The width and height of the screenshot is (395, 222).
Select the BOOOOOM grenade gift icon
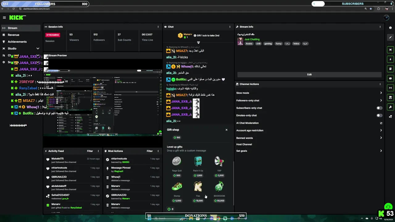[219, 186]
